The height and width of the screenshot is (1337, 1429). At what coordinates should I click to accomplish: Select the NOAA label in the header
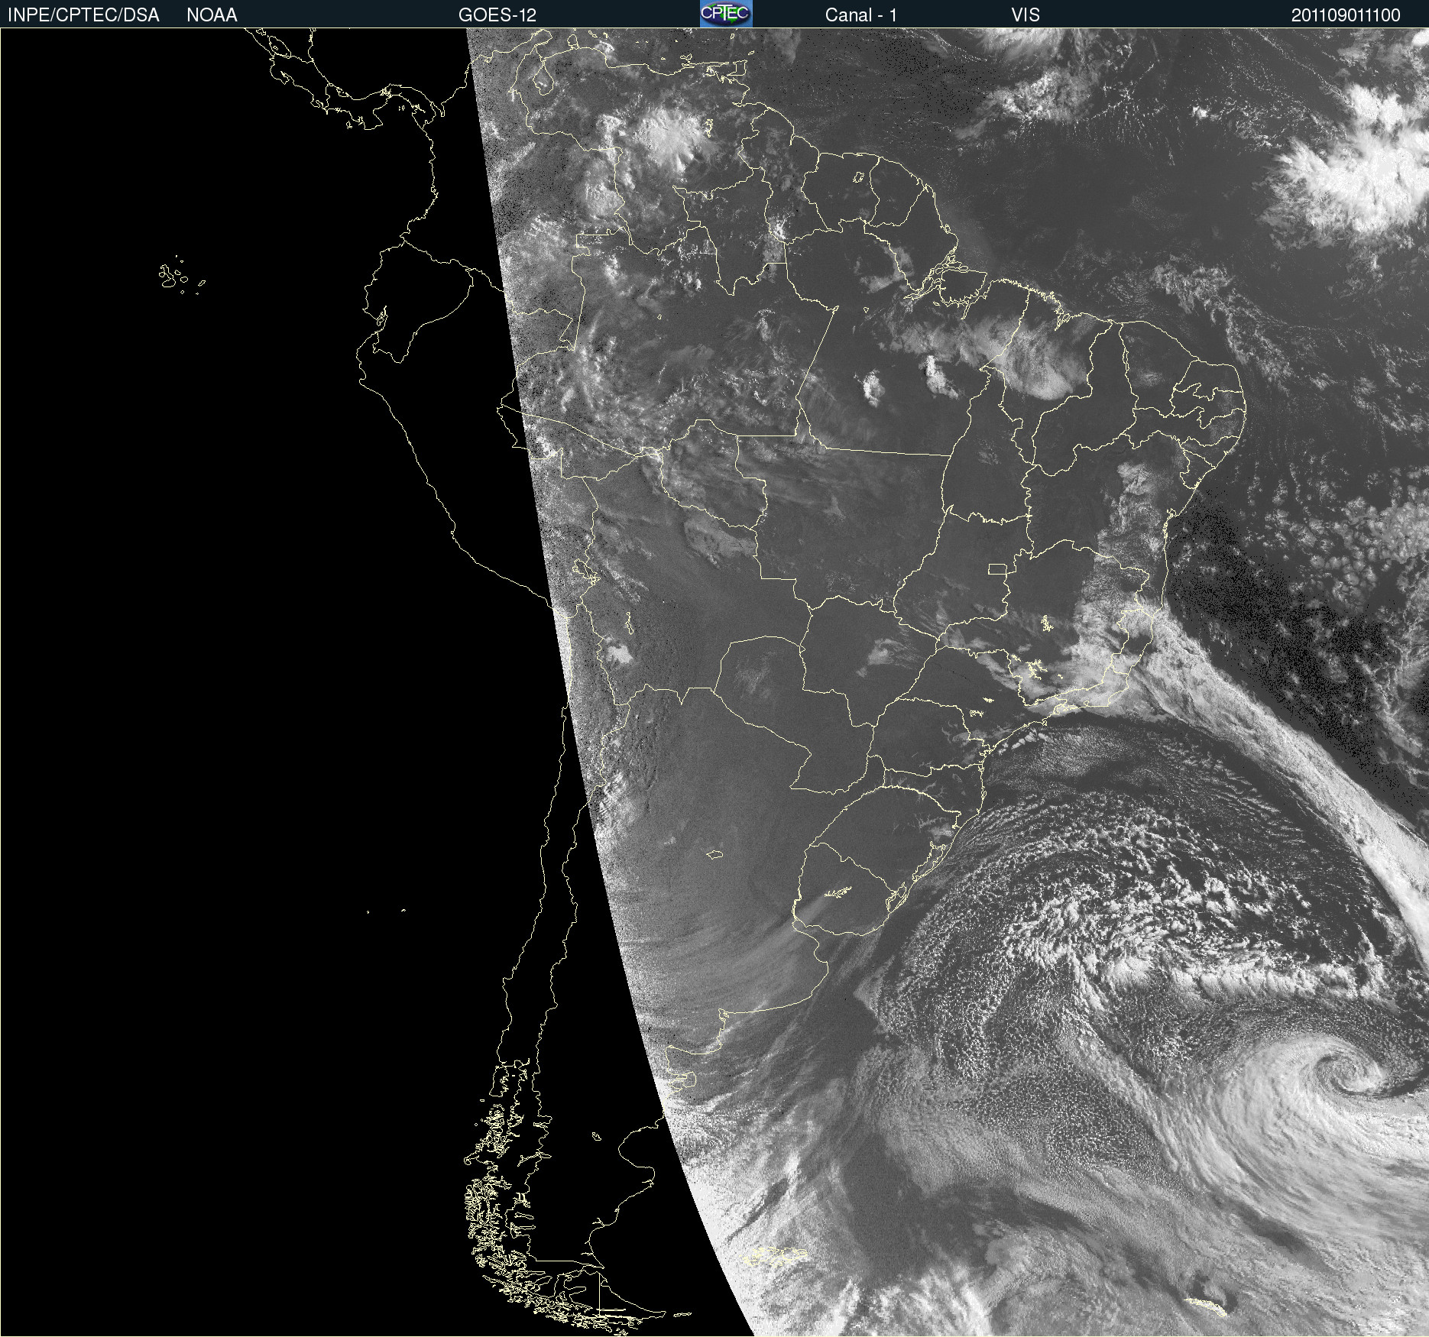pos(212,15)
